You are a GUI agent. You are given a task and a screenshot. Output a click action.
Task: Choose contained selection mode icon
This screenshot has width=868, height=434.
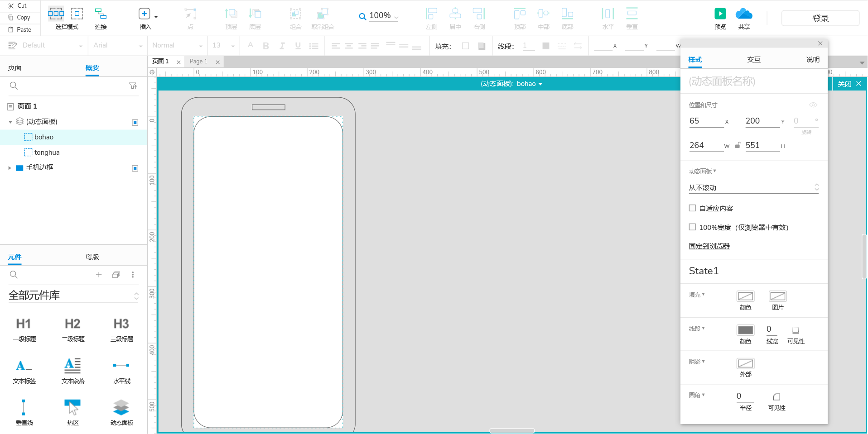point(77,14)
